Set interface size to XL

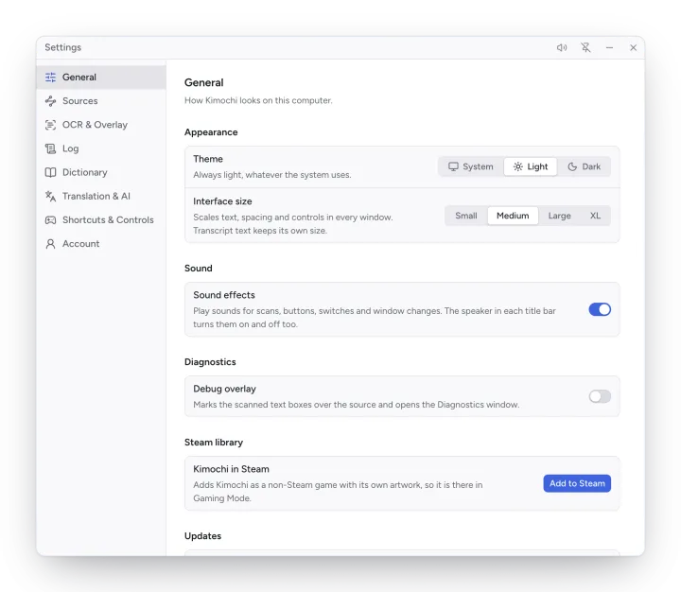coord(595,216)
